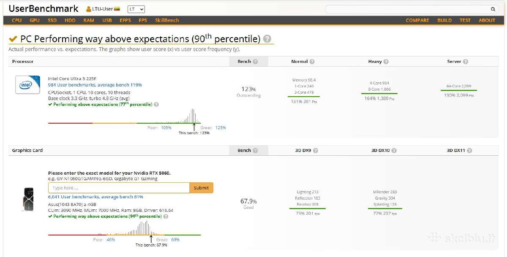
Task: Click the '164% 1,380 Pts' Heavy result
Action: click(379, 98)
